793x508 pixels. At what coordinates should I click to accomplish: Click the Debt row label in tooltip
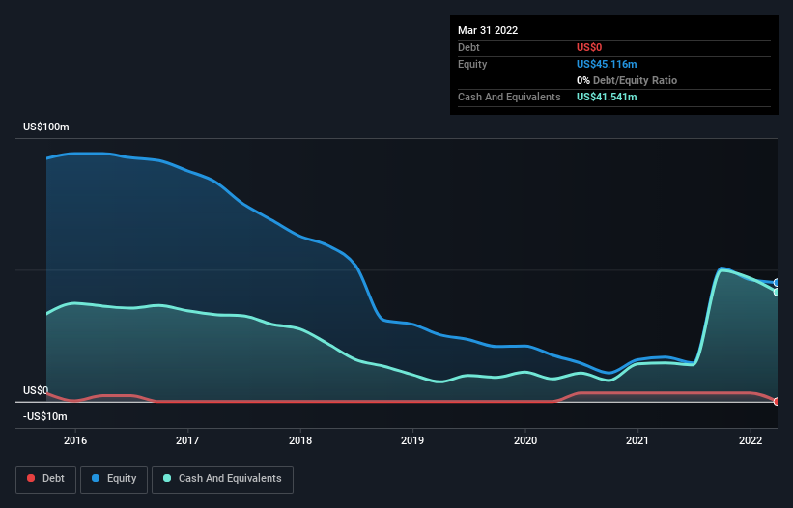[468, 47]
